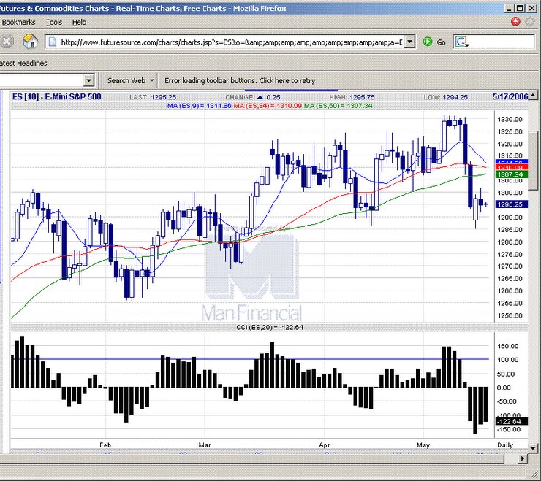Click the green Go arrow icon

(428, 42)
